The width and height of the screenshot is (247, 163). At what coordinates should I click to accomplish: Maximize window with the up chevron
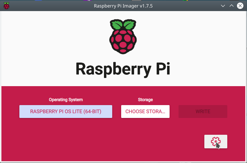pyautogui.click(x=232, y=6)
